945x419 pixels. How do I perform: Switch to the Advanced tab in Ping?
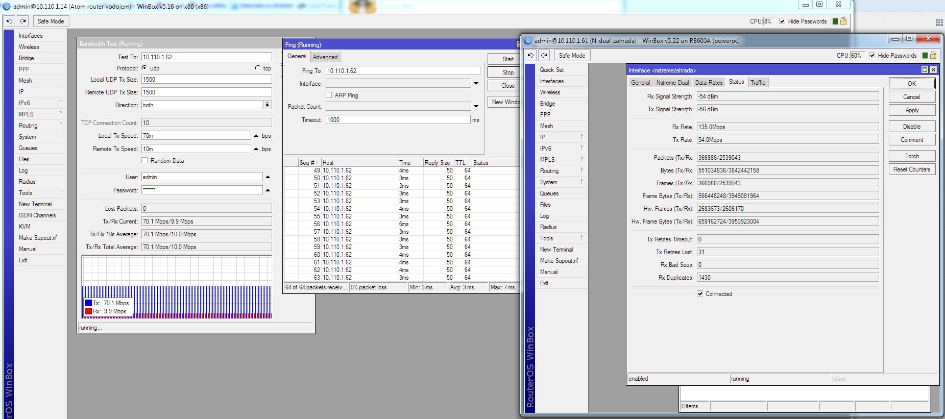pyautogui.click(x=325, y=57)
